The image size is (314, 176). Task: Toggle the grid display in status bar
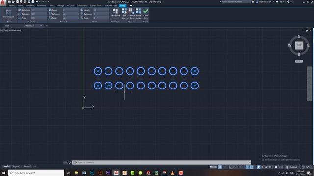pos(220,167)
